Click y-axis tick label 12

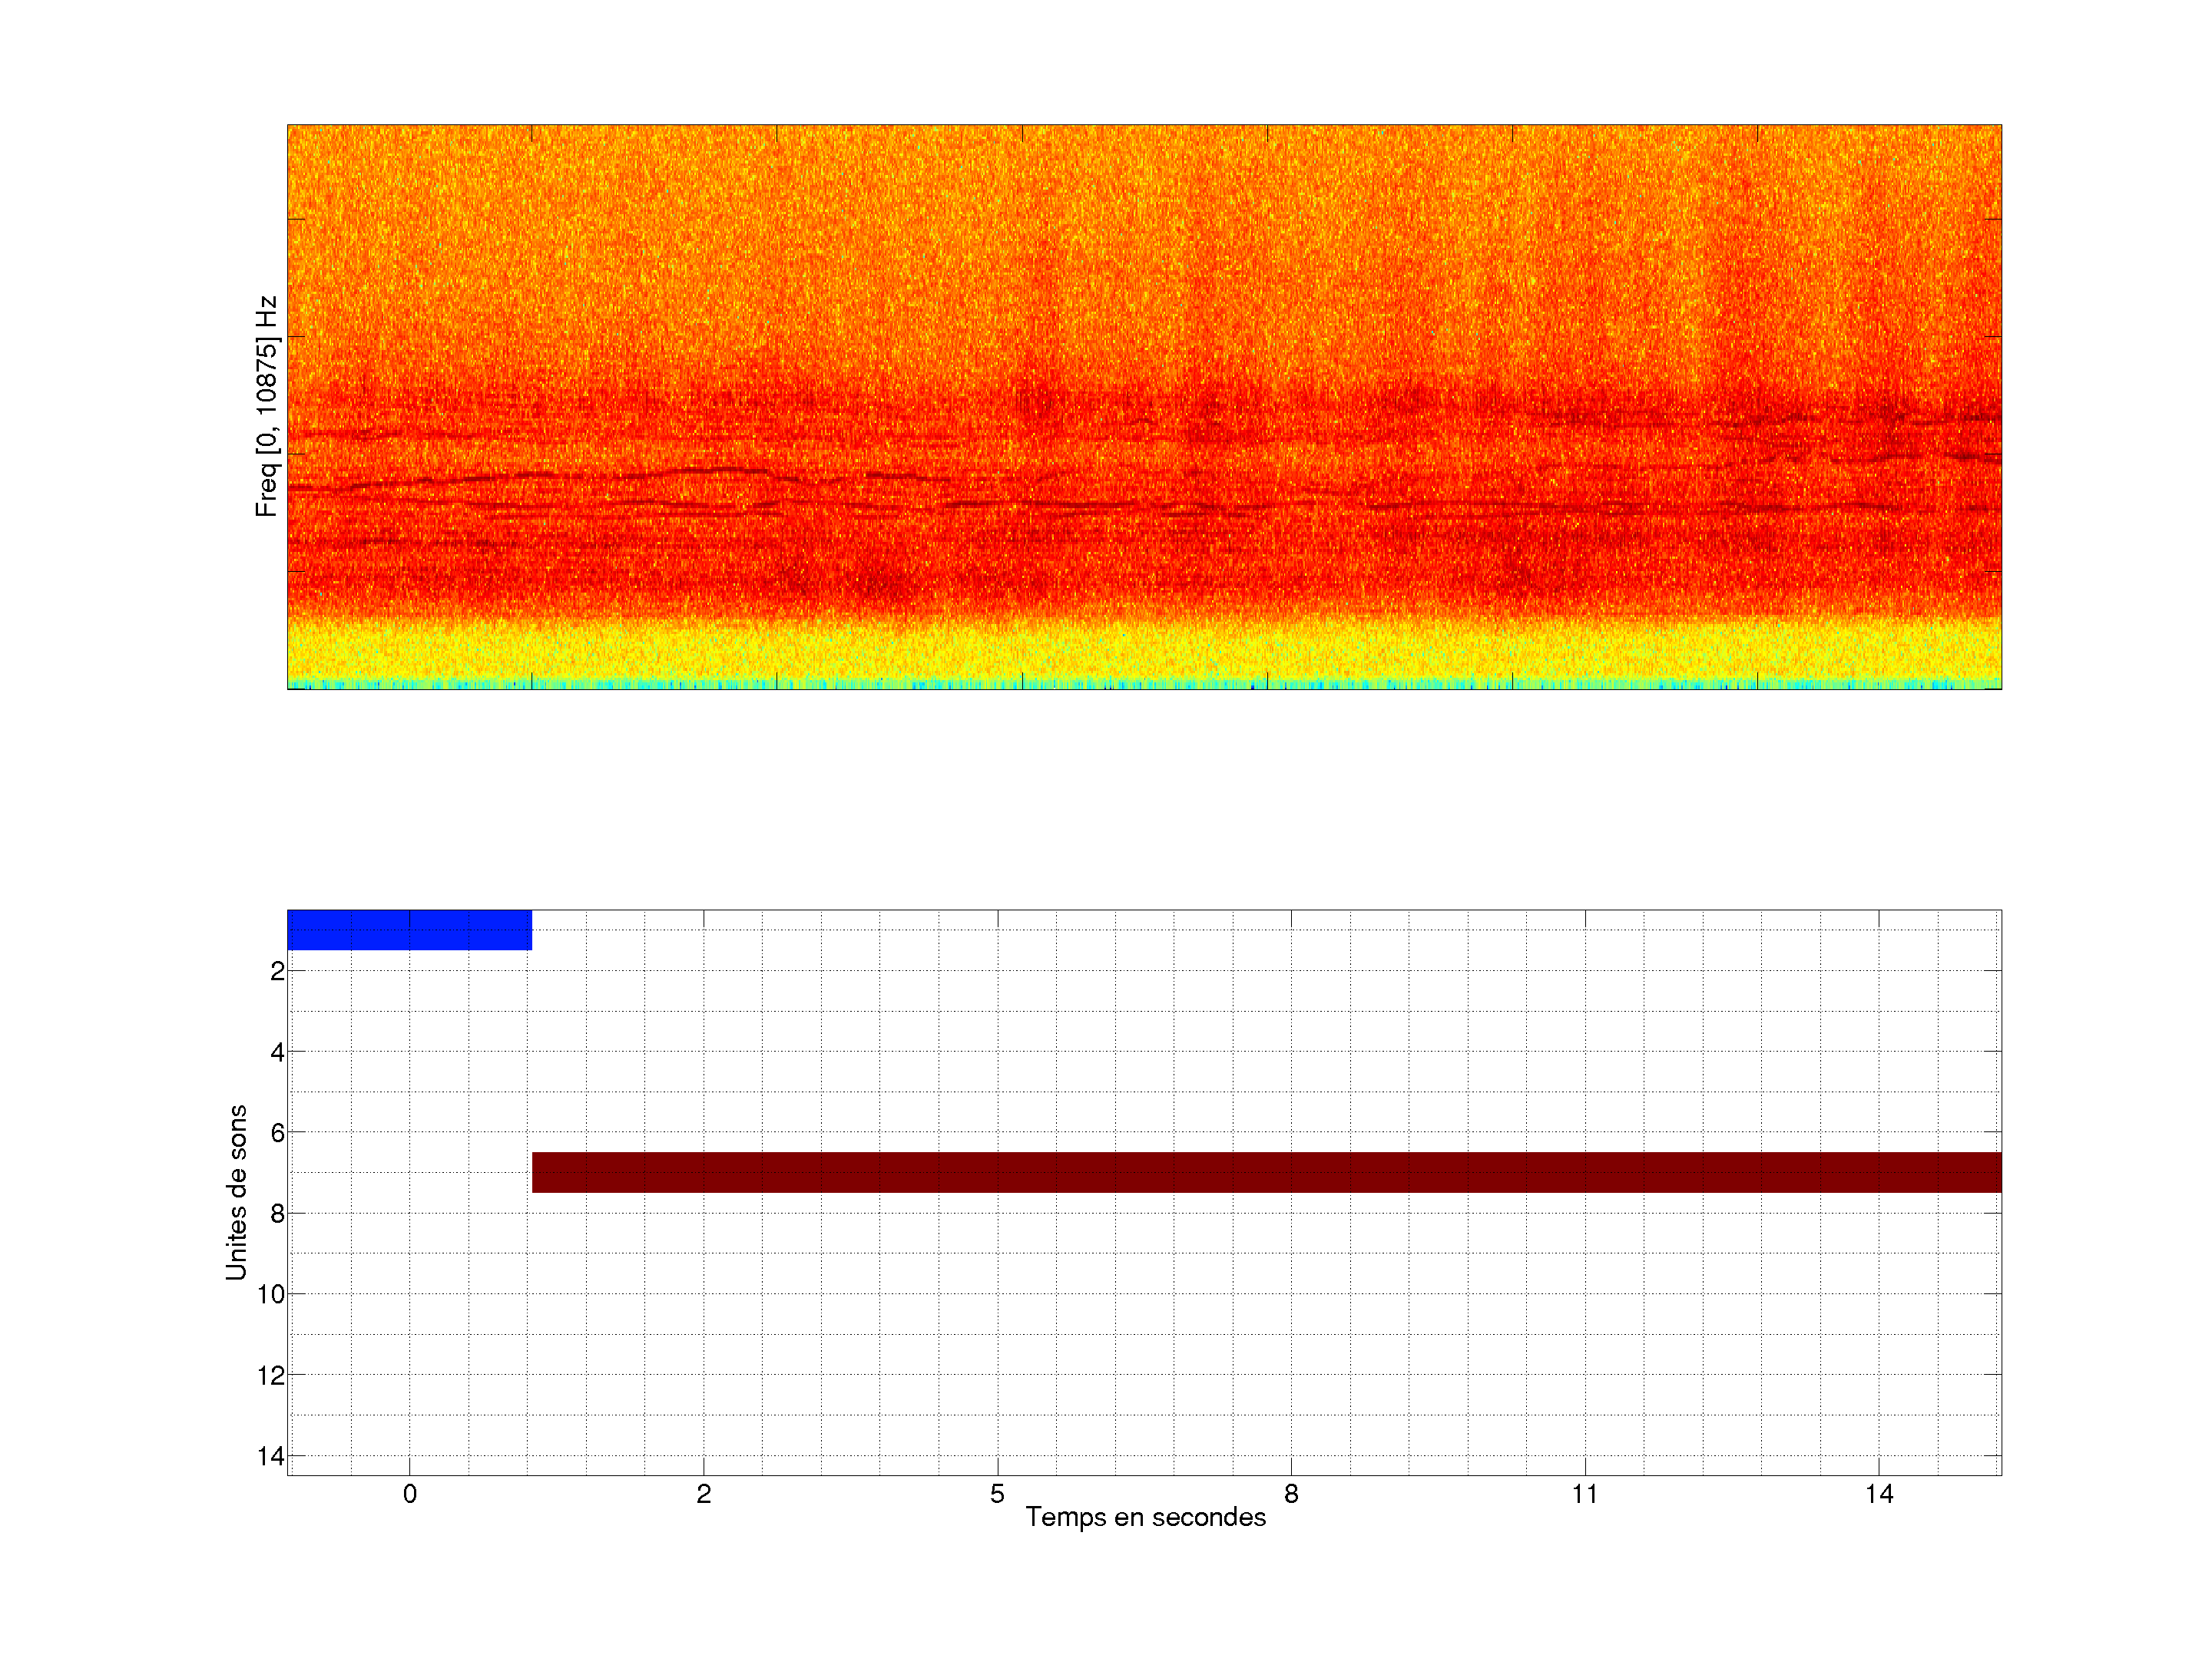(271, 1376)
